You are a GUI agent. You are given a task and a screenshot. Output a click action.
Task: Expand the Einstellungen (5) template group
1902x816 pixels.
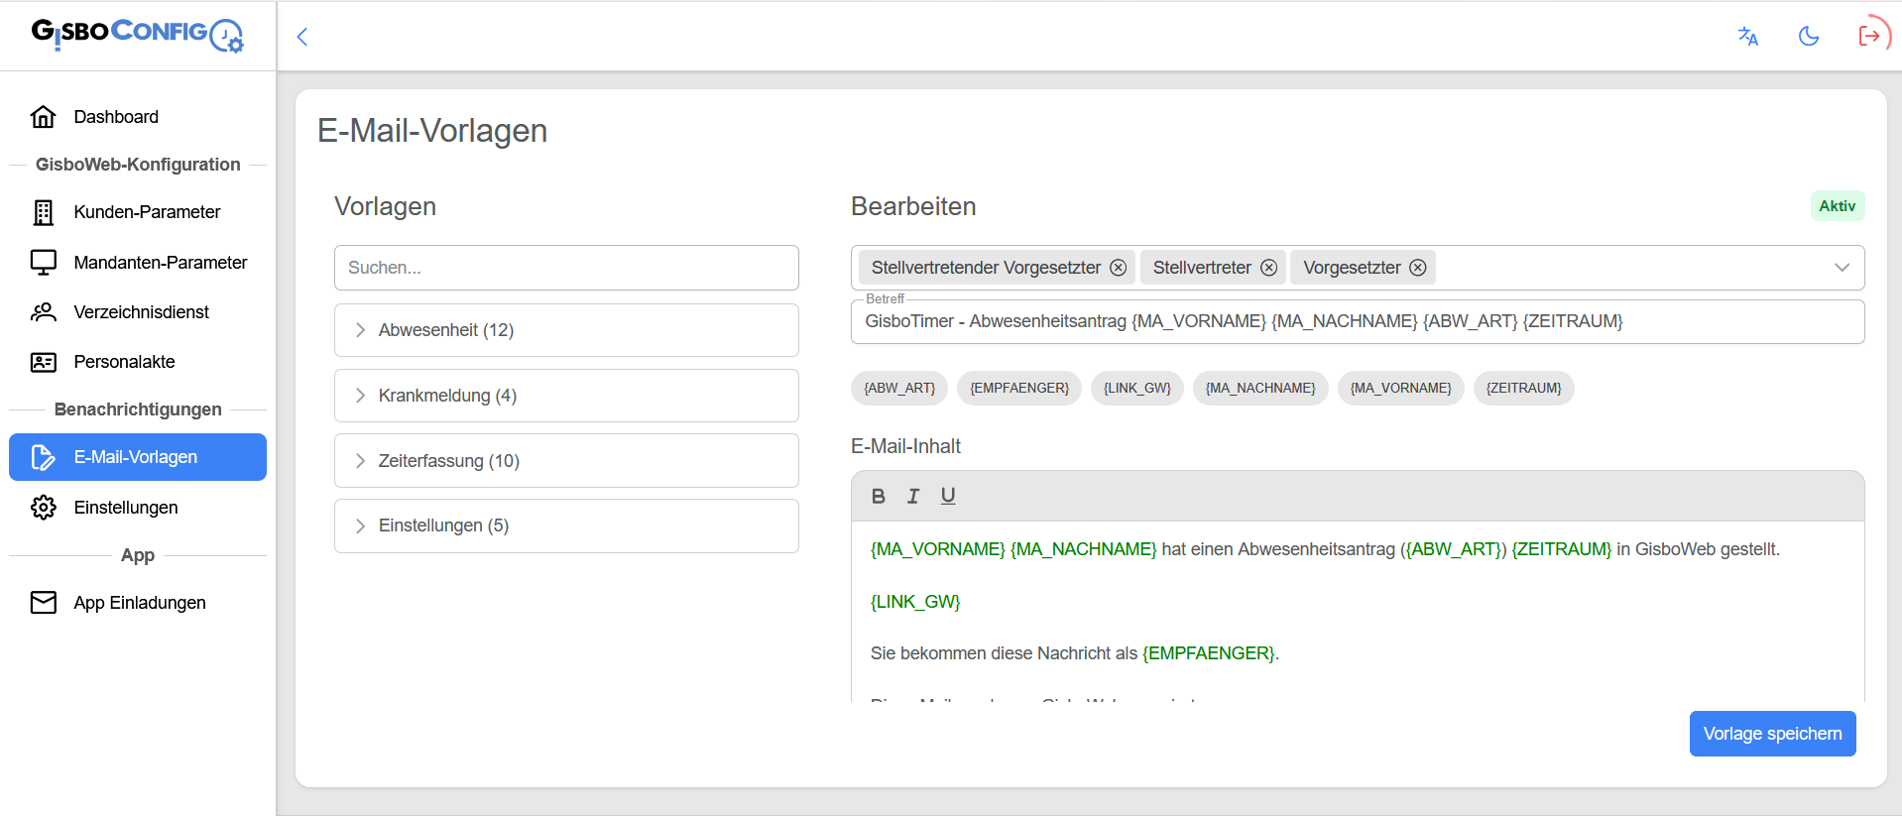566,525
